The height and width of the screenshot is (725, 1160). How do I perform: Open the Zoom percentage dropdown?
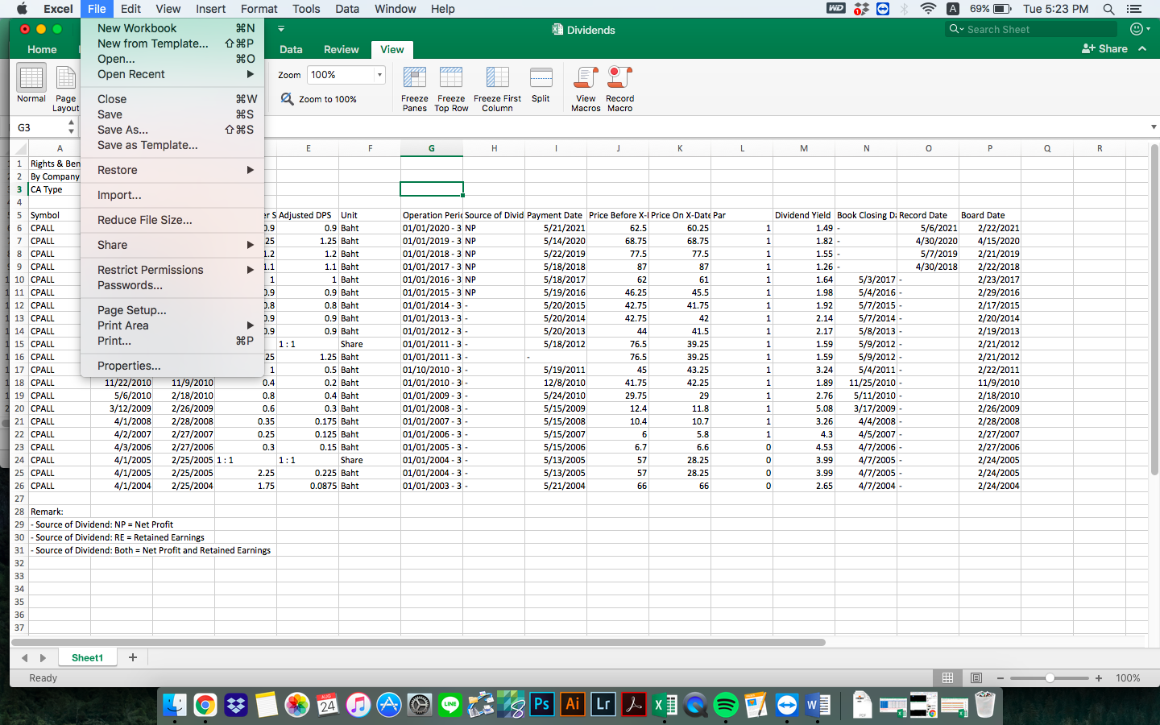(379, 75)
